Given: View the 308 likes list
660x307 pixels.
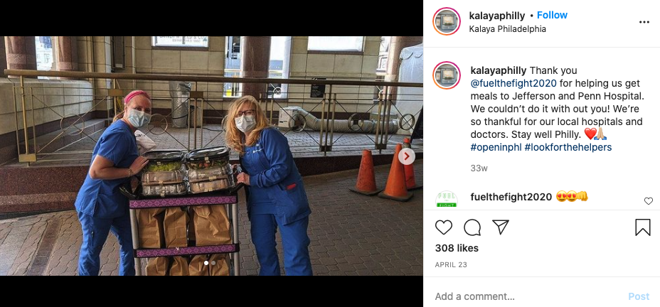Looking at the screenshot, I should coord(457,248).
